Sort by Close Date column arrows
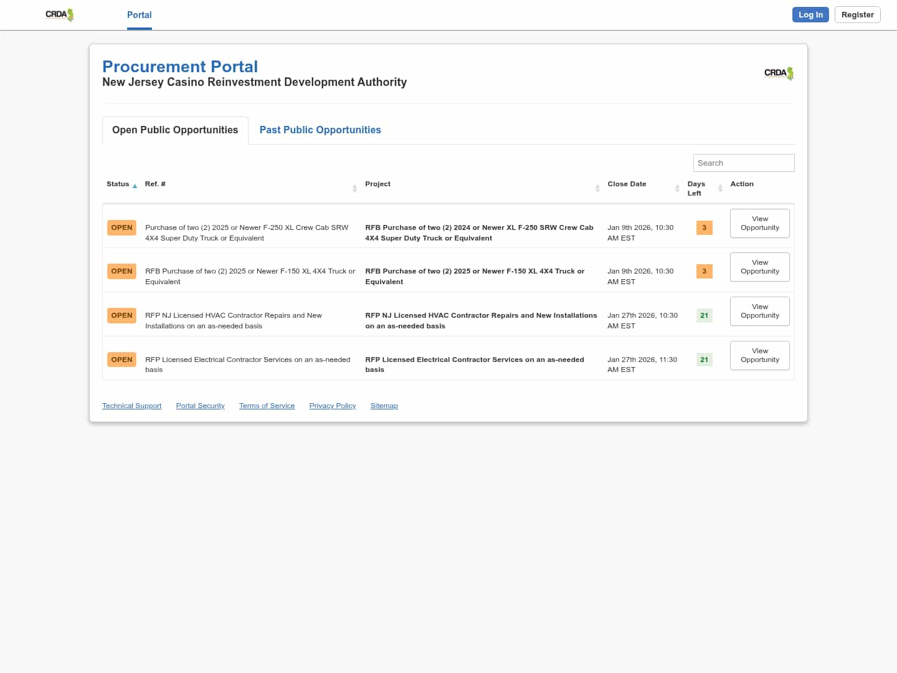Viewport: 897px width, 673px height. click(x=677, y=188)
